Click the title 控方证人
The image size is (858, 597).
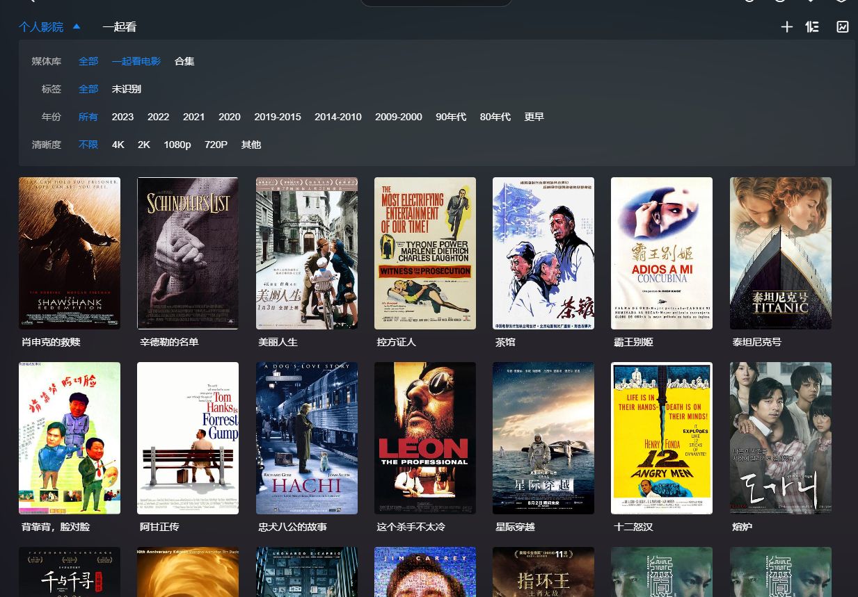(397, 342)
